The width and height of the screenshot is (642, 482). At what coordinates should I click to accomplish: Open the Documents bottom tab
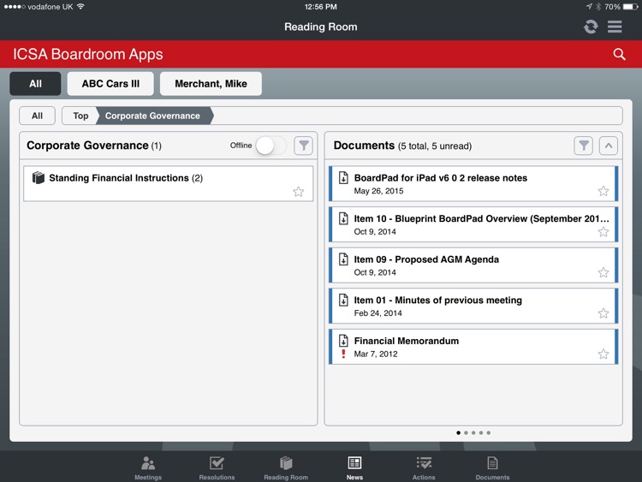(492, 468)
